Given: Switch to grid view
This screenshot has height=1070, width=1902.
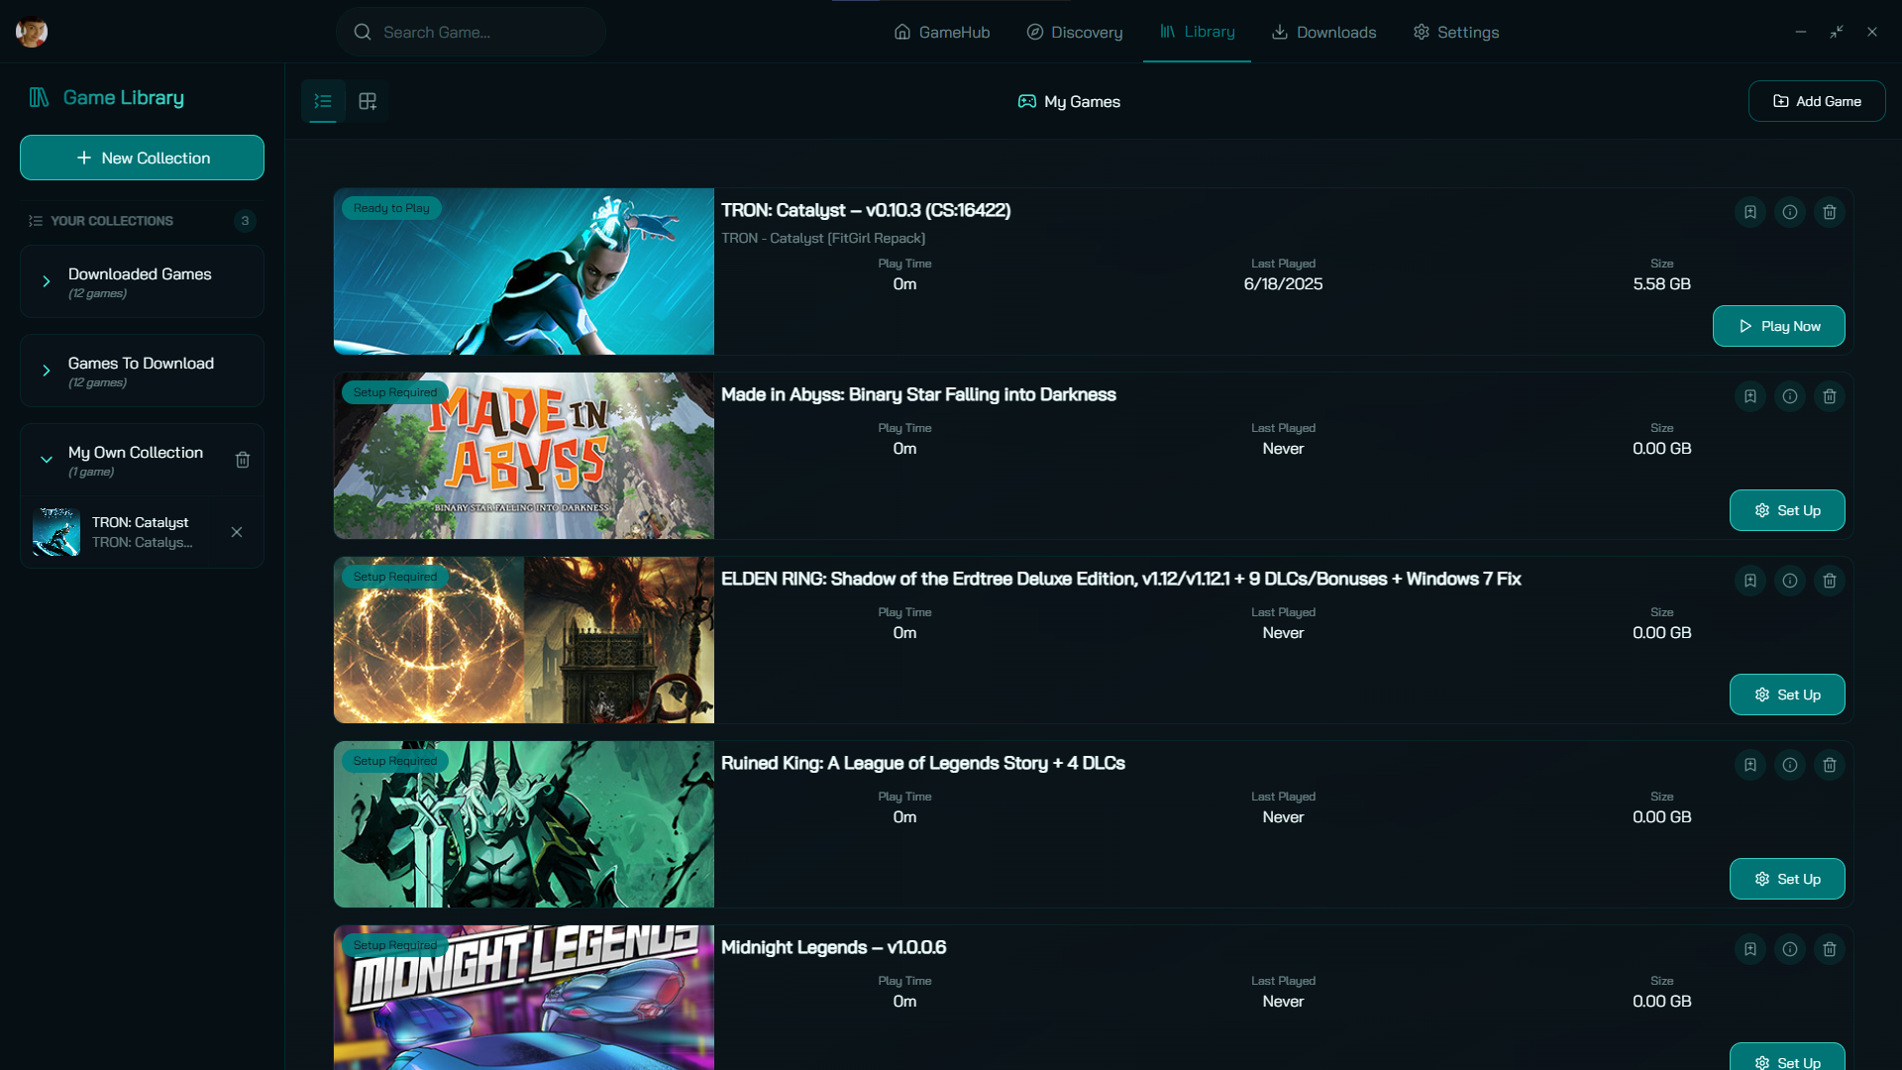Looking at the screenshot, I should coord(368,101).
